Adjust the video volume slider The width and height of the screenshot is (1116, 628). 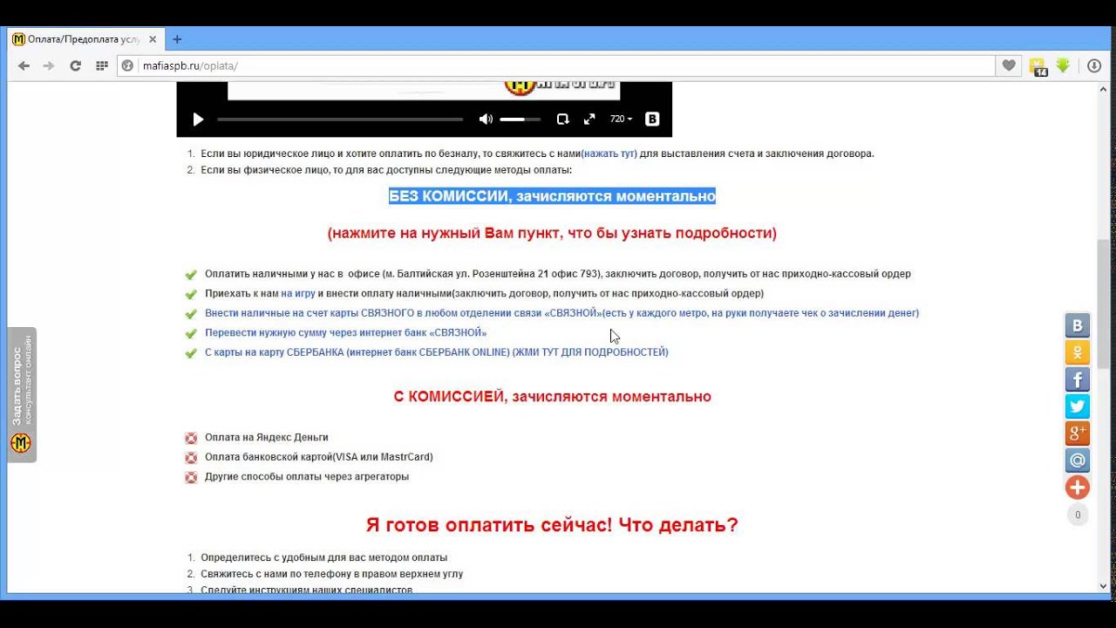tap(520, 119)
